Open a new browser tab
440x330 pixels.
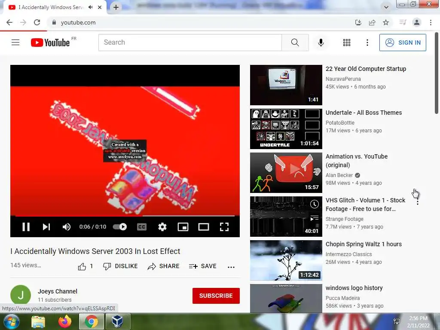pyautogui.click(x=116, y=7)
